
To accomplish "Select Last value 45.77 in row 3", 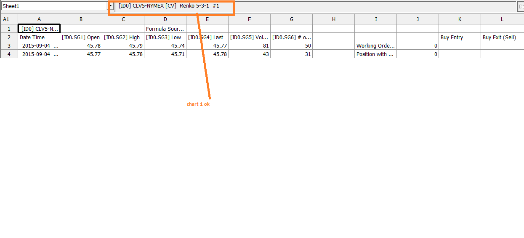I will coord(207,45).
